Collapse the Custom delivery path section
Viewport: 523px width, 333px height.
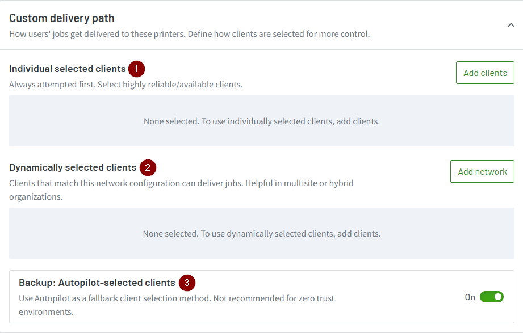tap(511, 25)
